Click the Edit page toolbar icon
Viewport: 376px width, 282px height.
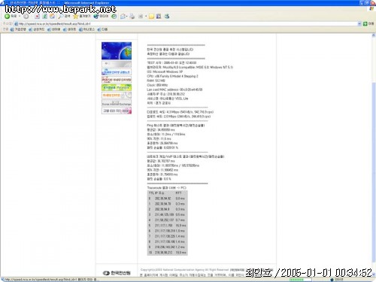[141, 17]
